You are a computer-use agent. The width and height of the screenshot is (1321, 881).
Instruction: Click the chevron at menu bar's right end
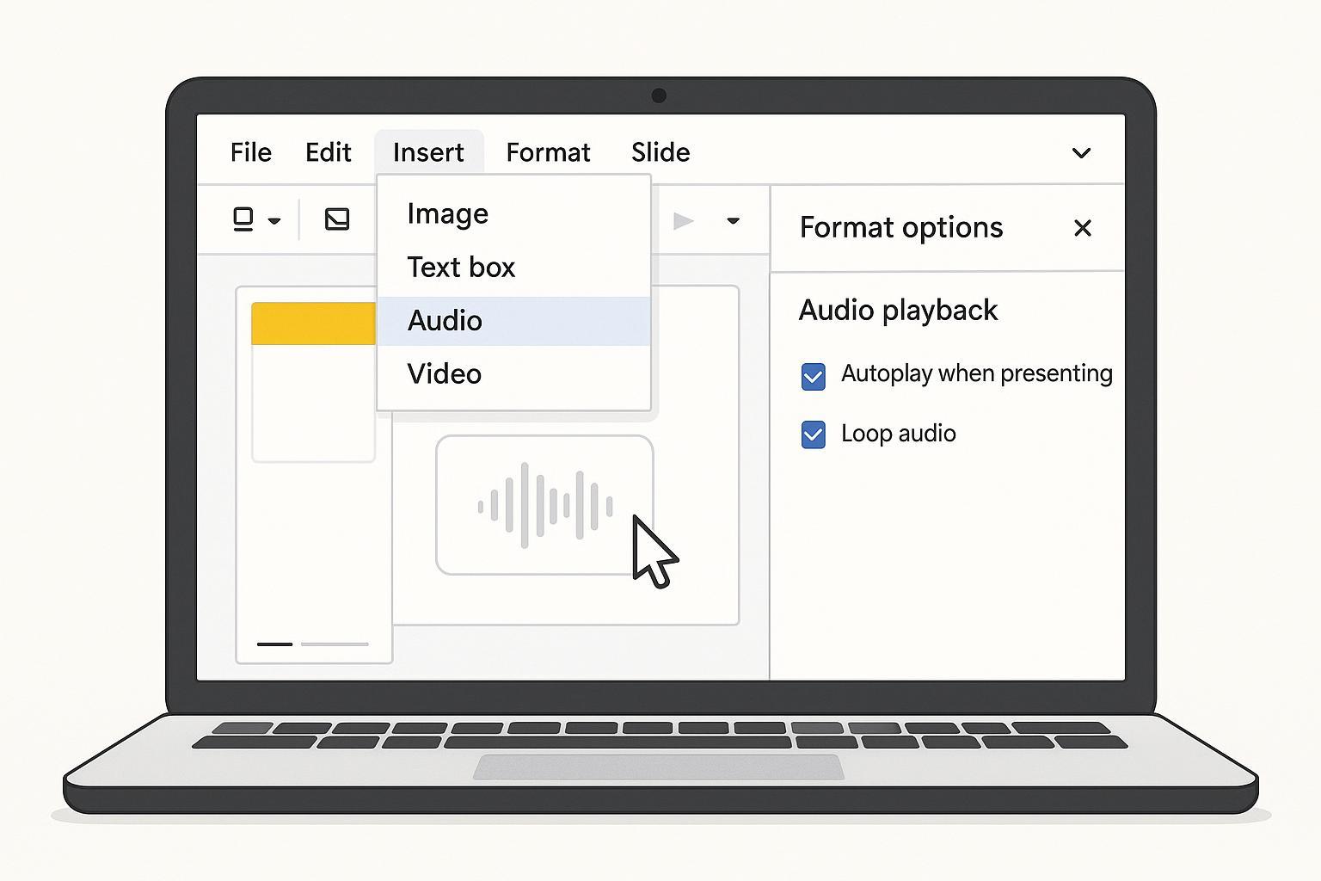[1081, 153]
